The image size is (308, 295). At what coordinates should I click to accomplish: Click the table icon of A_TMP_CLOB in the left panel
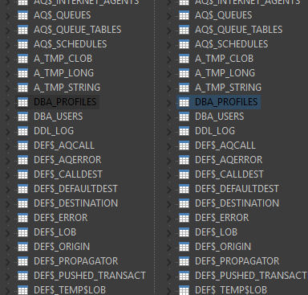[22, 59]
